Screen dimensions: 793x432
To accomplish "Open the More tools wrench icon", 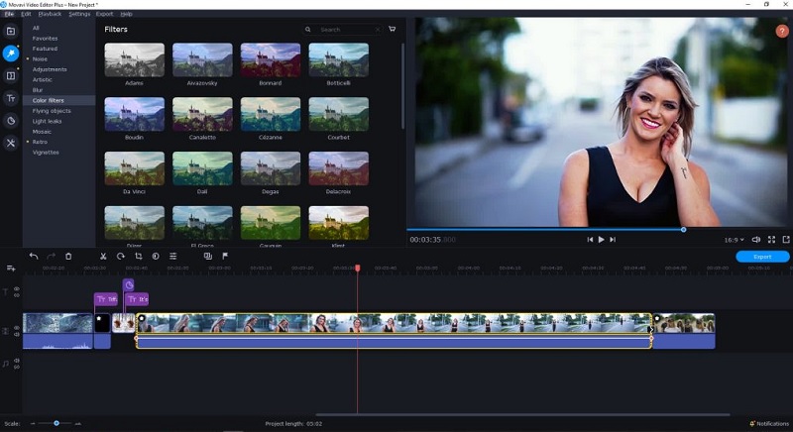I will [11, 143].
